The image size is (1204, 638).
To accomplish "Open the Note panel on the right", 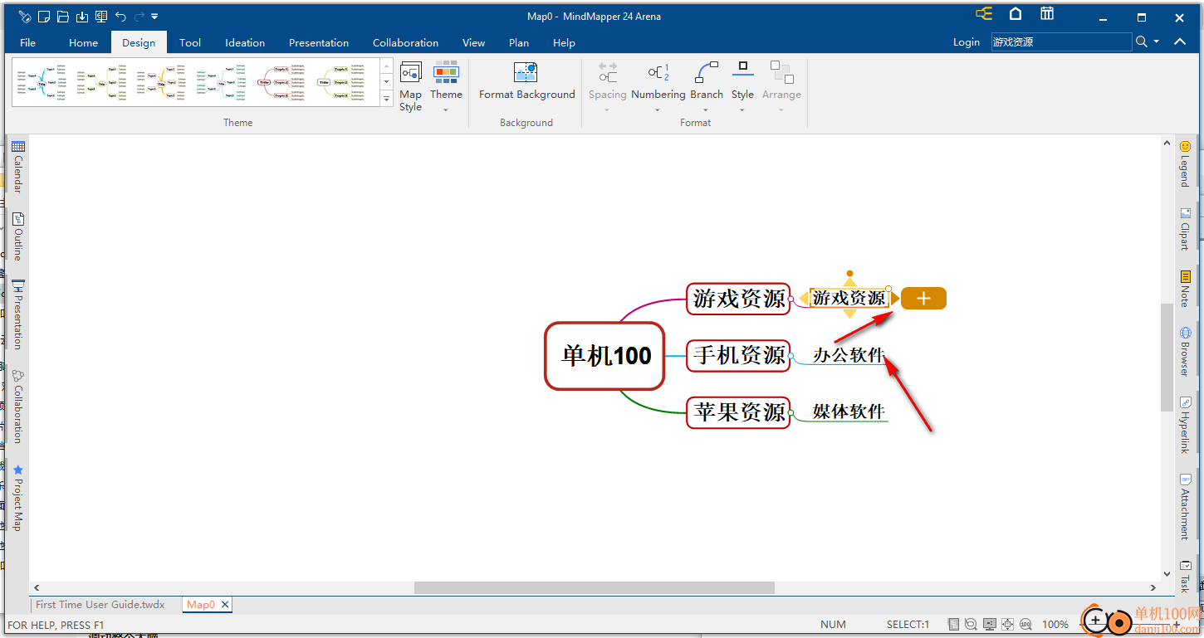I will coord(1185,289).
